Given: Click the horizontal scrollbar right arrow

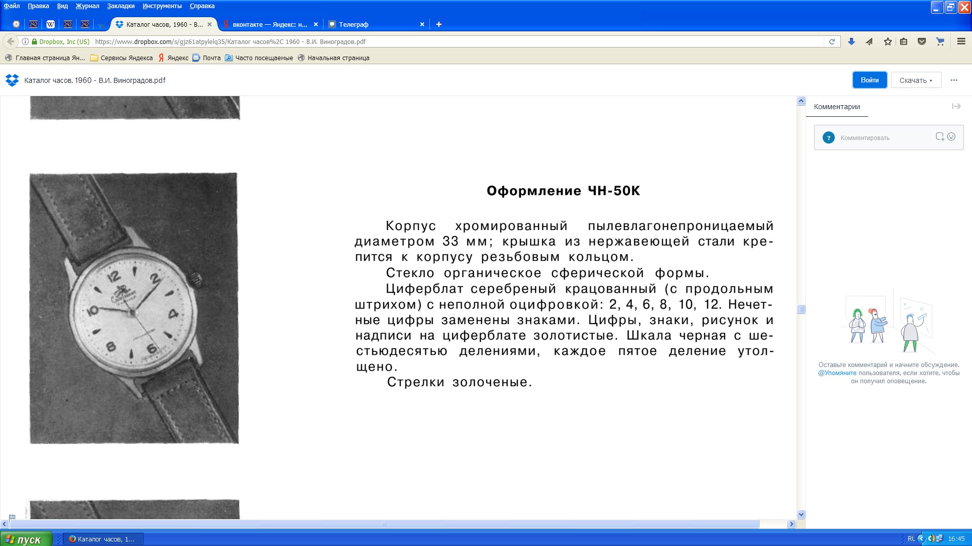Looking at the screenshot, I should 791,524.
